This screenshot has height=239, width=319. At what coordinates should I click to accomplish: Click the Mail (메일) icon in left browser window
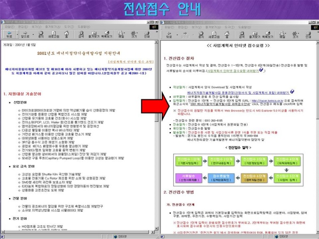121,34
